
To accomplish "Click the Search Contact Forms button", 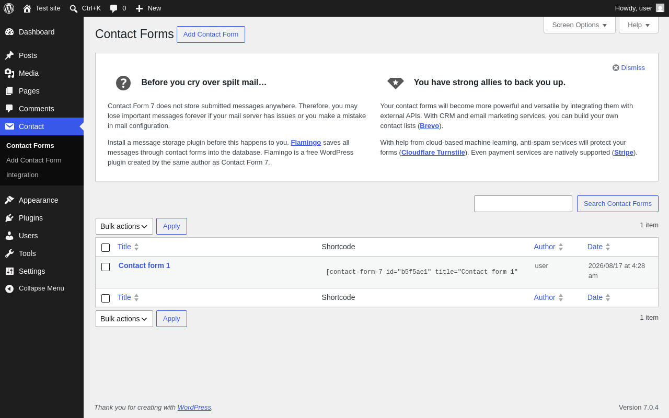I will click(x=618, y=204).
